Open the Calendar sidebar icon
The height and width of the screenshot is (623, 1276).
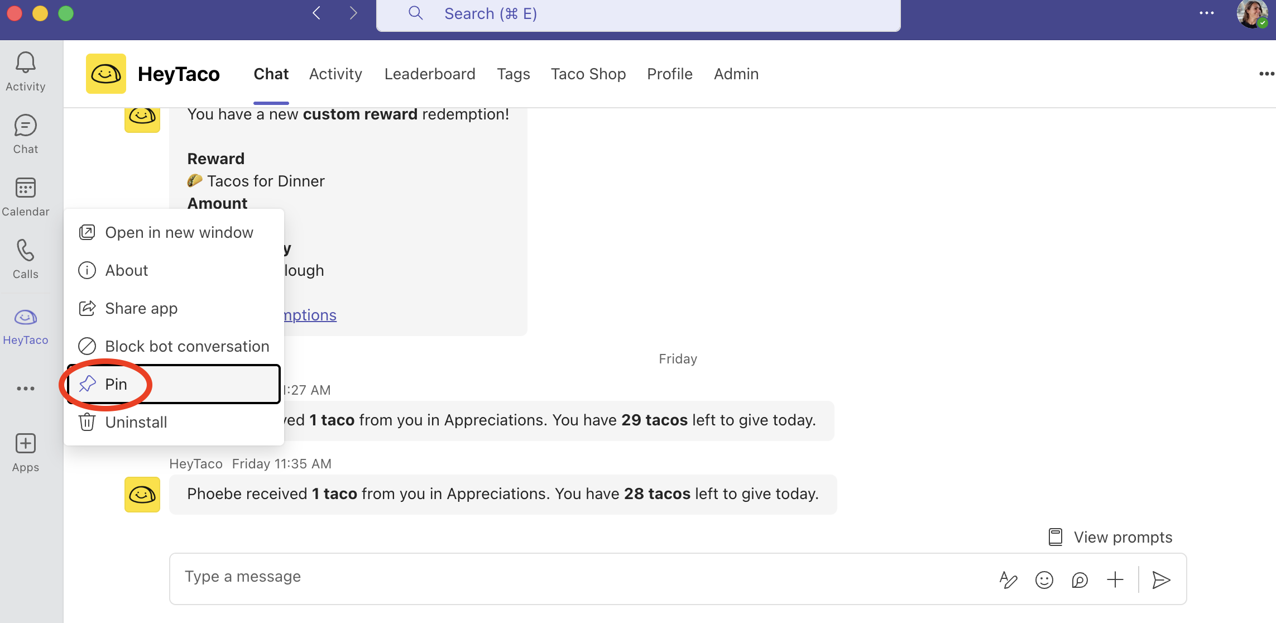(25, 197)
